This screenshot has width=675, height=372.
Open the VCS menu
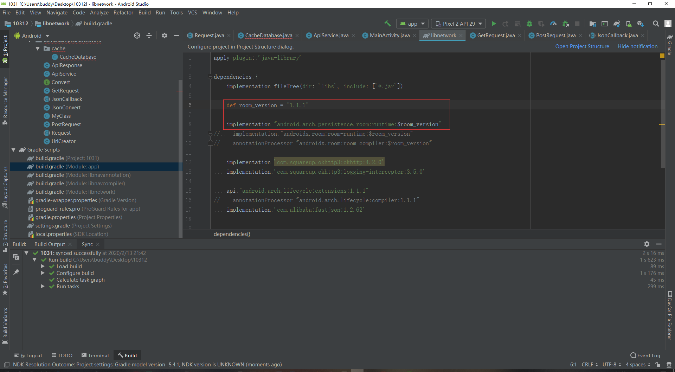pos(193,13)
